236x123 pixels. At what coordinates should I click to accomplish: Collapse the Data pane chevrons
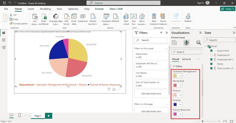tap(234, 33)
